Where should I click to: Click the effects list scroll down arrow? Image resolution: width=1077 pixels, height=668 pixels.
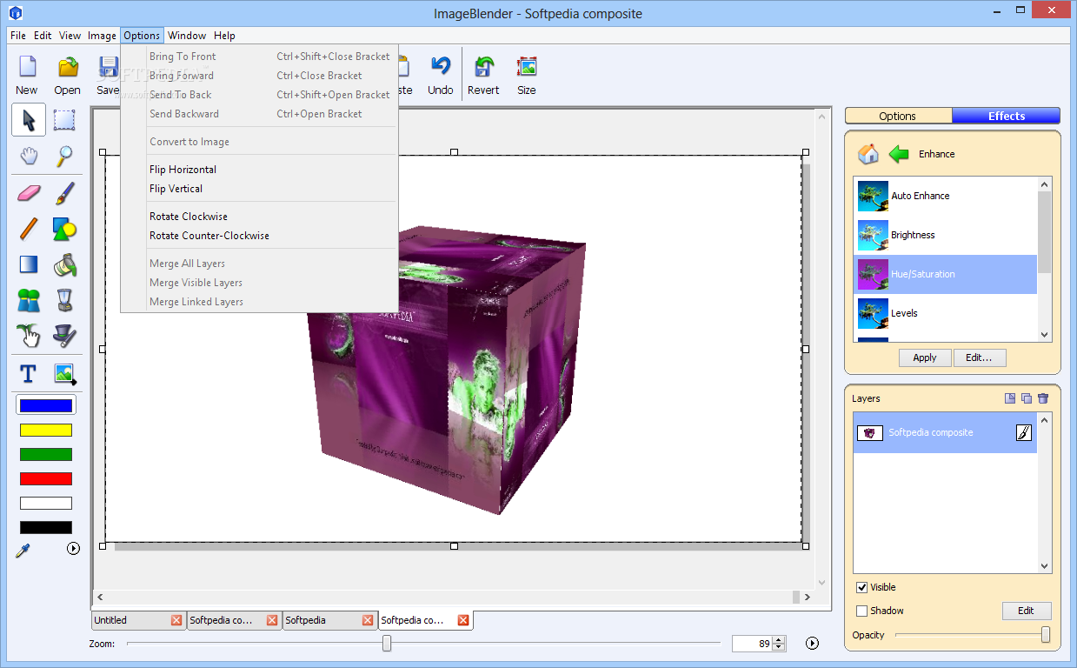click(1045, 335)
